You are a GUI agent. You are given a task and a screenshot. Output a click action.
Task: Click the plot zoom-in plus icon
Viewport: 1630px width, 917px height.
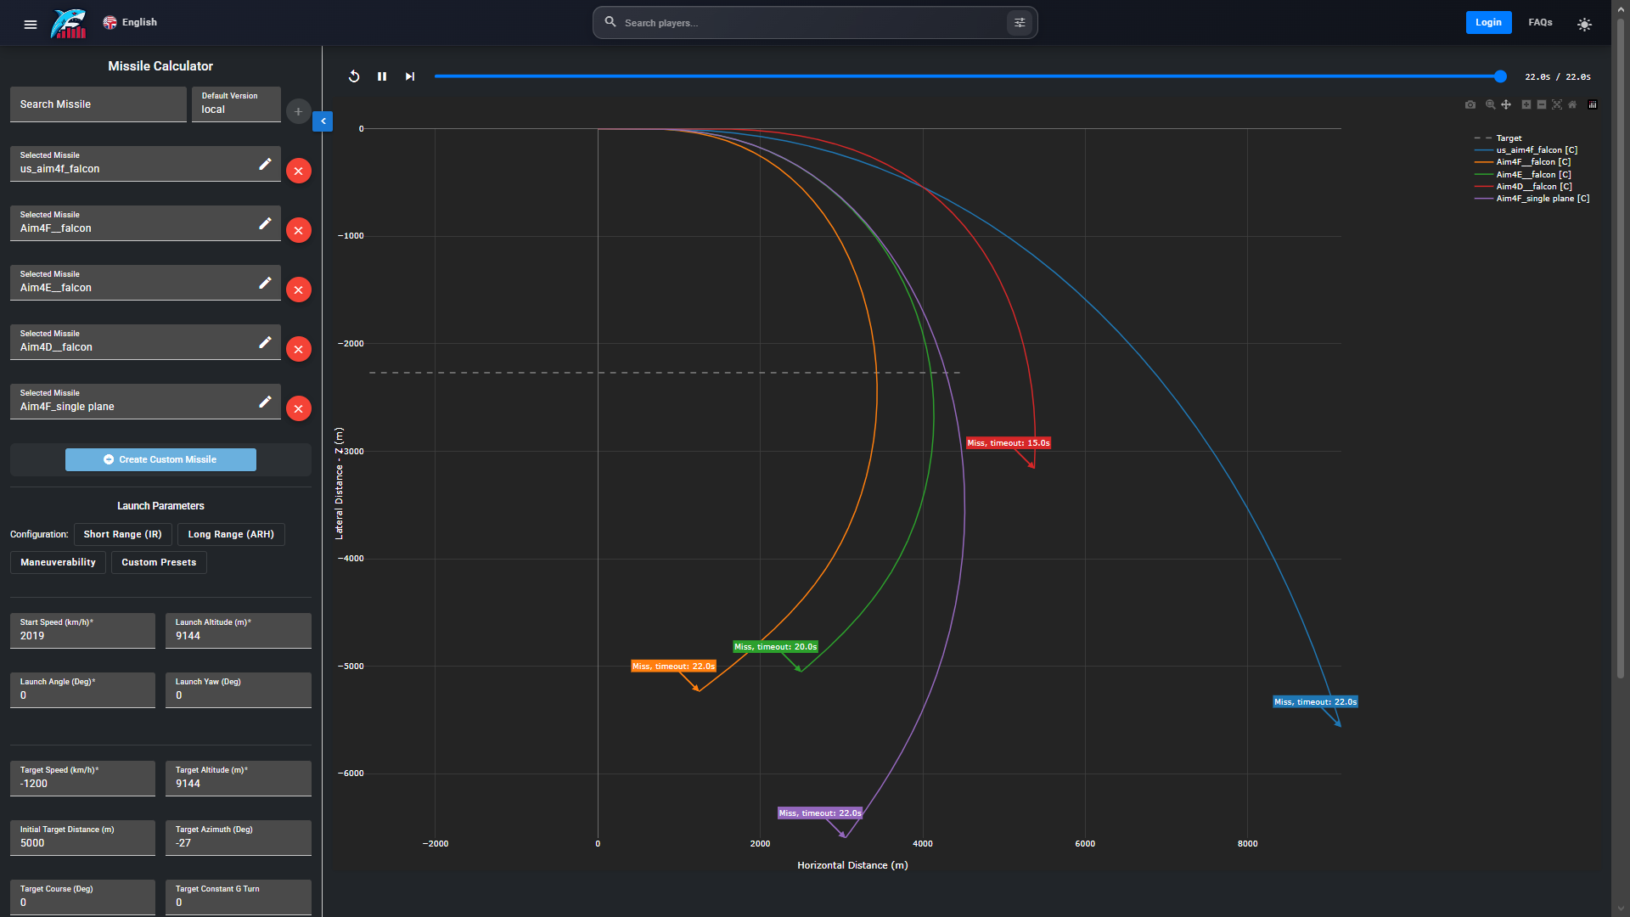1526,104
